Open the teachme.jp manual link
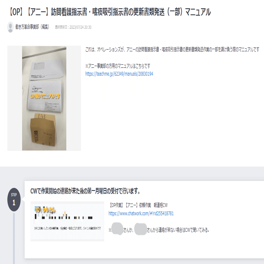Image resolution: width=264 pixels, height=264 pixels. click(x=119, y=74)
